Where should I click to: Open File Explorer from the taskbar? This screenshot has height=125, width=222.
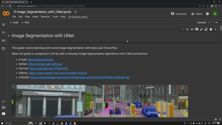(62, 123)
